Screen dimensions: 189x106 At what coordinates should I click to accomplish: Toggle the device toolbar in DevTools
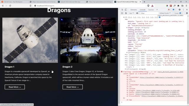[126, 10]
